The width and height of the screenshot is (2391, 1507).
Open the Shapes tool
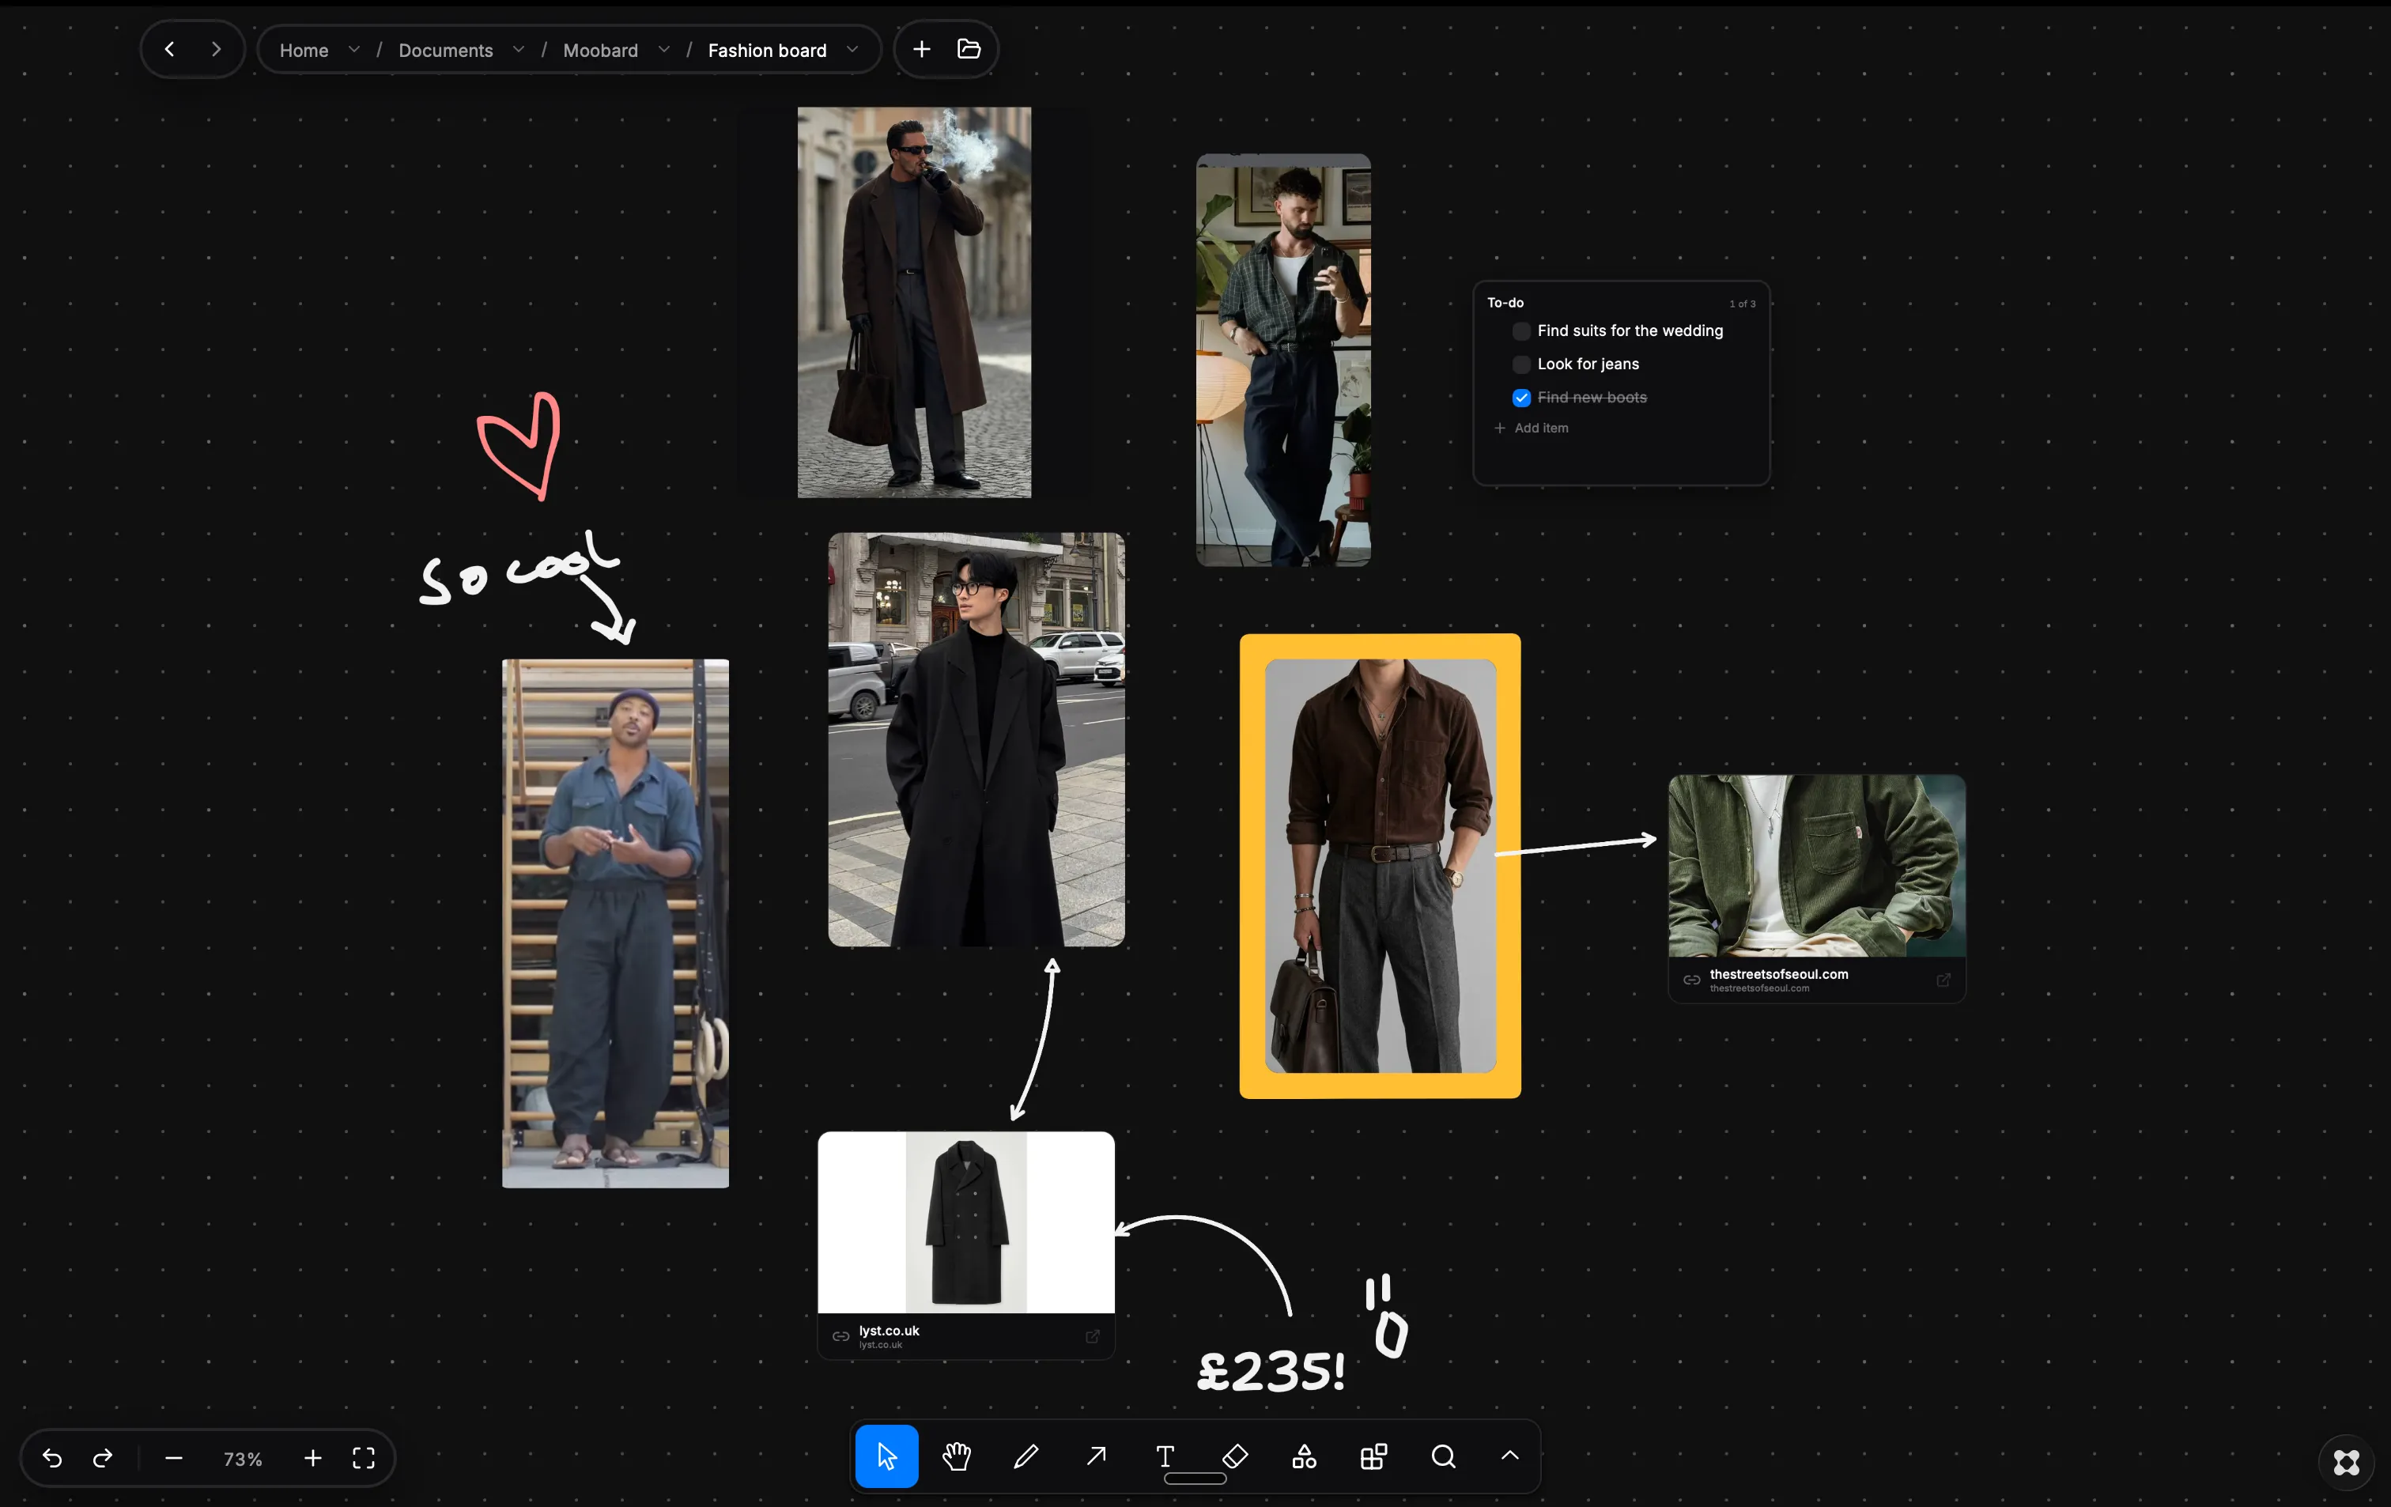coord(1305,1456)
